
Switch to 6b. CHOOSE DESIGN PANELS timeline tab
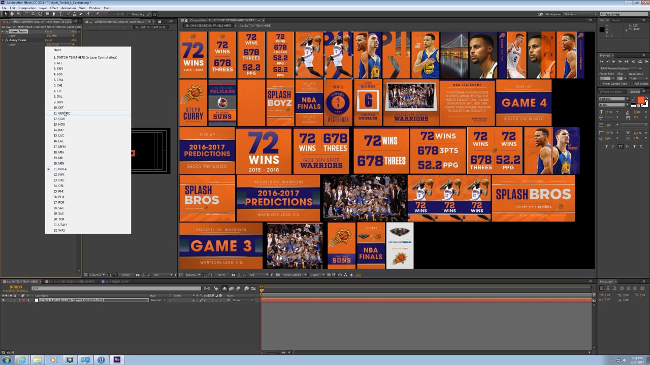pos(72,281)
